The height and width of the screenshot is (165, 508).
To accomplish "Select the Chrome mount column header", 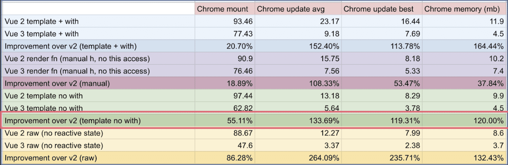I will click(x=225, y=9).
